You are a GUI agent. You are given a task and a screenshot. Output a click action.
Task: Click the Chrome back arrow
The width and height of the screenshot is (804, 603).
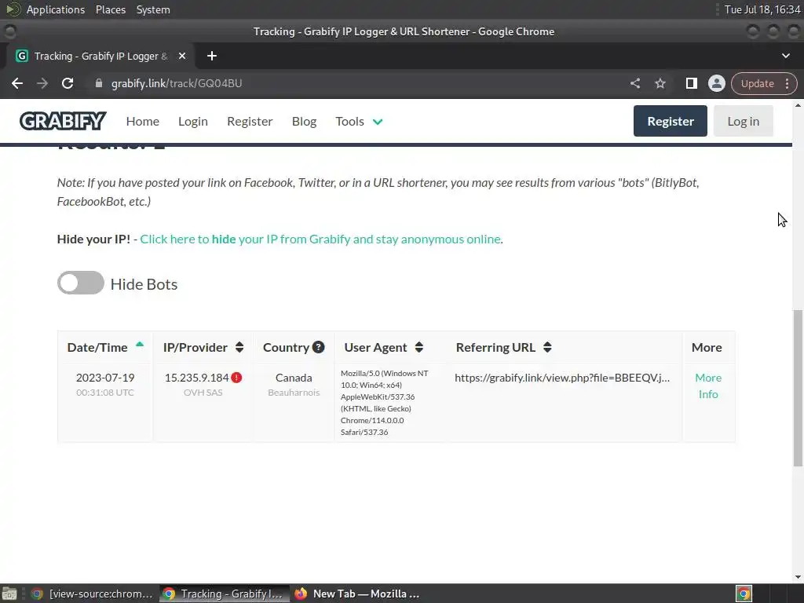point(17,83)
